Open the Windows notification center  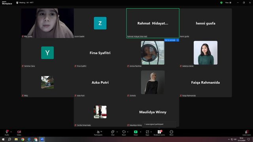(249, 139)
